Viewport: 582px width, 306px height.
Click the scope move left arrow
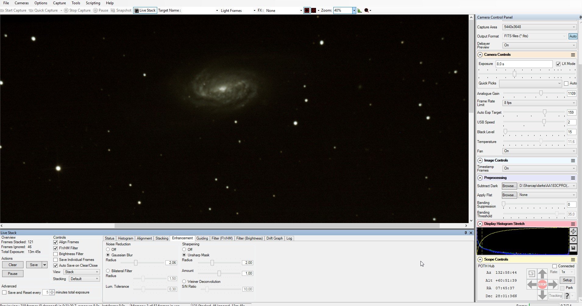click(x=532, y=285)
